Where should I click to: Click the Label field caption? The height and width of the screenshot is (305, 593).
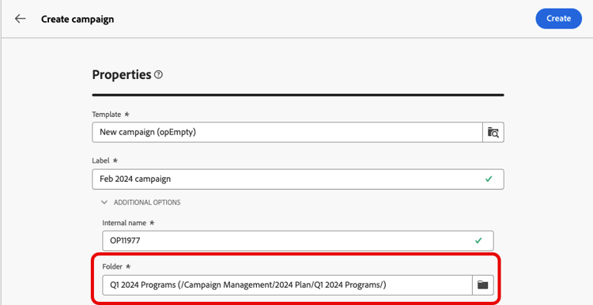[x=100, y=160]
